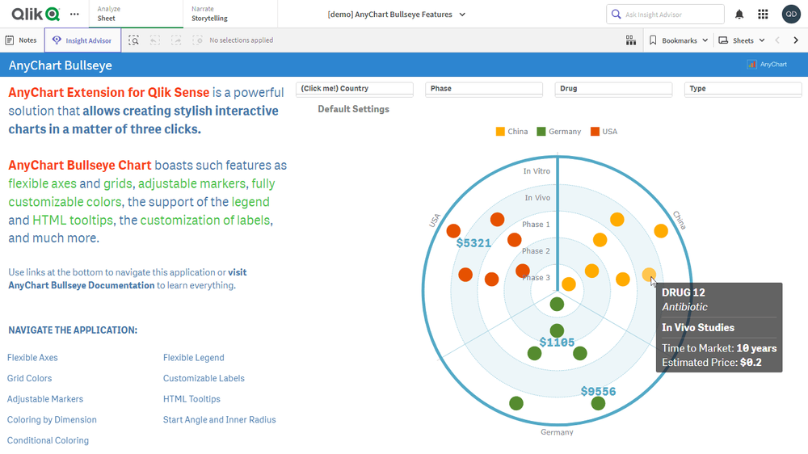
Task: Open the Notes panel
Action: coord(21,40)
